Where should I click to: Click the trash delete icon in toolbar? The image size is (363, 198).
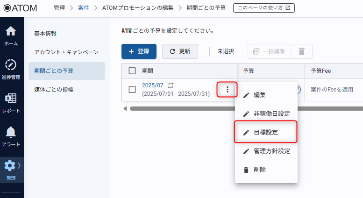(x=301, y=51)
